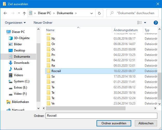The width and height of the screenshot is (162, 130).
Task: Expand the Dieser PC tree node
Action: tap(3, 32)
